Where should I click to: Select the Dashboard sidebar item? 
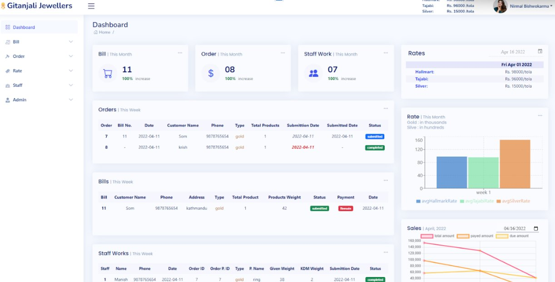point(39,27)
